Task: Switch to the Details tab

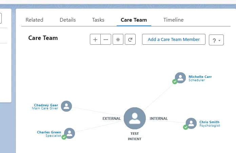Action: pyautogui.click(x=68, y=20)
